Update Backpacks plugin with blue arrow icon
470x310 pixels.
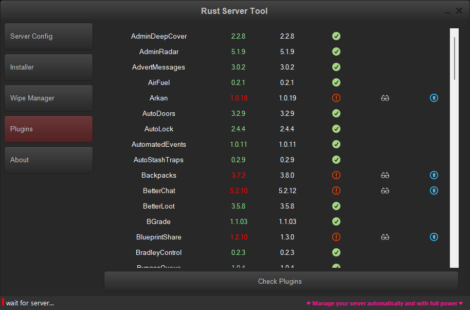click(434, 175)
